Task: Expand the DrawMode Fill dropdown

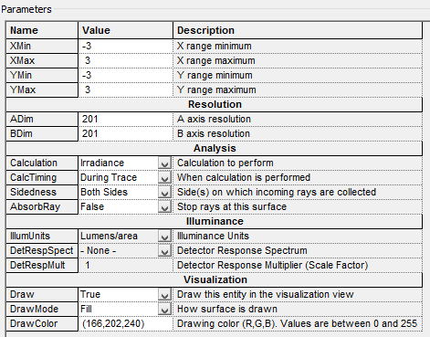Action: coord(164,309)
